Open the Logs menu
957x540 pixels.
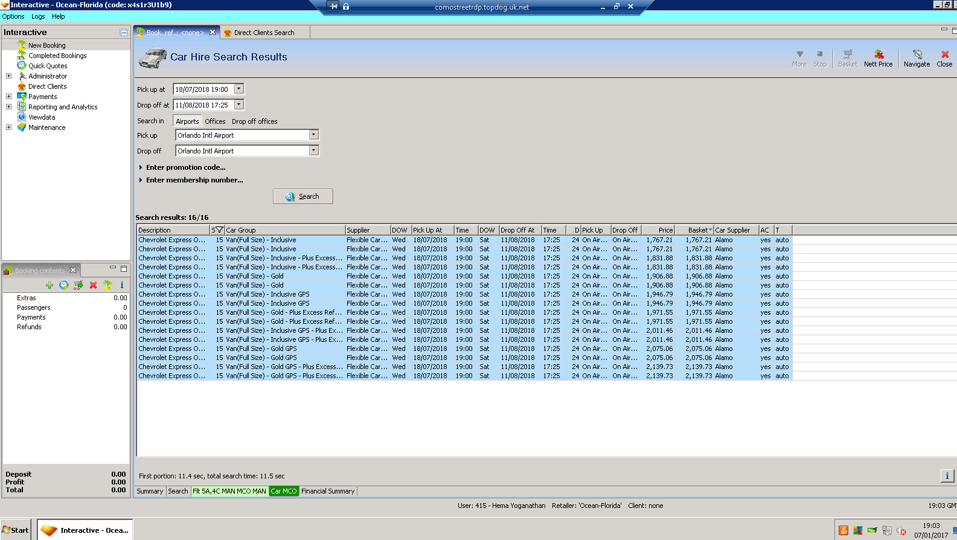pos(38,16)
